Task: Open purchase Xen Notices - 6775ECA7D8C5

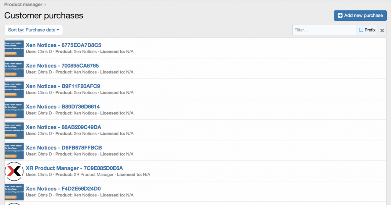Action: 63,45
